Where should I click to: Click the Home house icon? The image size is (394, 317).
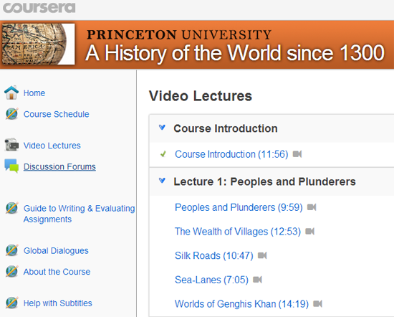click(11, 93)
